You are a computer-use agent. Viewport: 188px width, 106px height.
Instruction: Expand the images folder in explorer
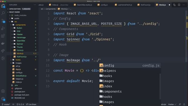tap(19, 63)
